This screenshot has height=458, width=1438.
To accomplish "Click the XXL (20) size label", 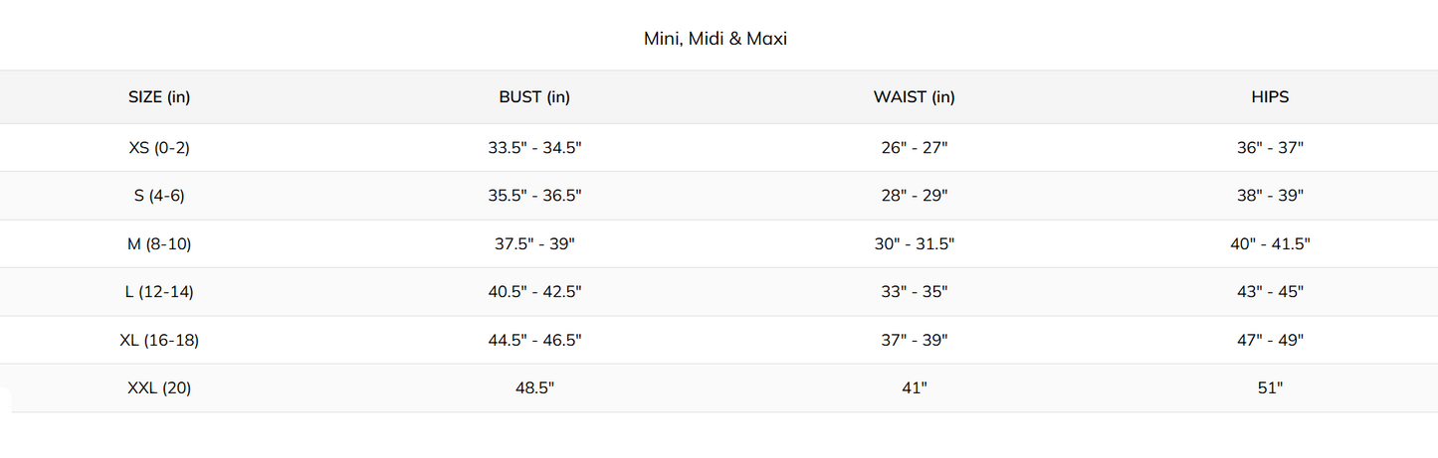I will [159, 388].
